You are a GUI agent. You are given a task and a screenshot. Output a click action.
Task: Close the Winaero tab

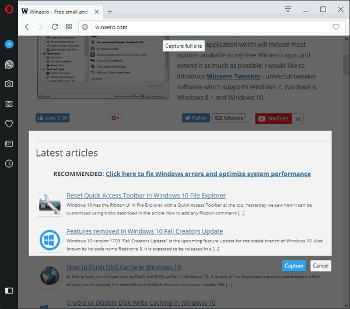[x=97, y=12]
